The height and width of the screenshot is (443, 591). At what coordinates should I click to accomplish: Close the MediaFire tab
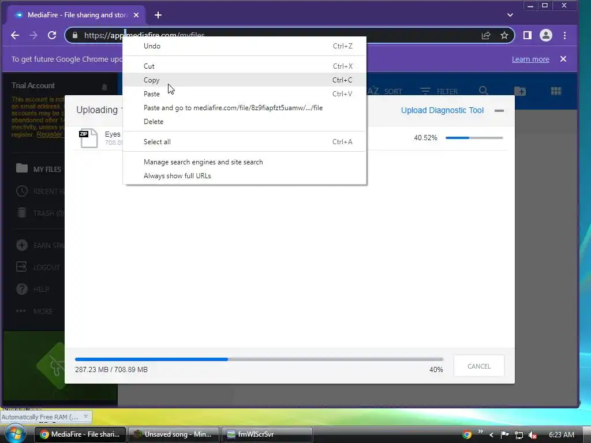click(x=136, y=15)
